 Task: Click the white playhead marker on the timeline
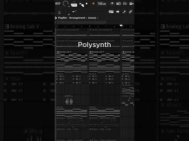pos(121,25)
